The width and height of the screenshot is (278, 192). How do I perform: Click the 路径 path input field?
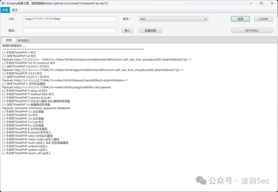69,30
